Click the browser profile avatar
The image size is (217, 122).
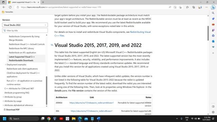coord(200,7)
